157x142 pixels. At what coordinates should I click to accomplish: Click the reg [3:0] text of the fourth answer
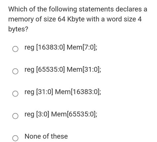tap(37, 115)
